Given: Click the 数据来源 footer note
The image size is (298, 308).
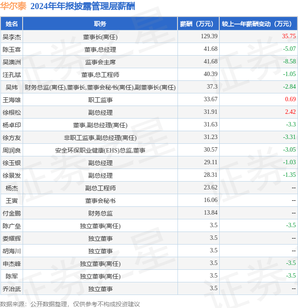Looking at the screenshot, I should coord(70,304).
